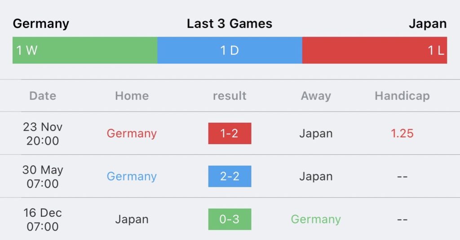460x240 pixels.
Task: Sort by the result column header
Action: pyautogui.click(x=230, y=96)
